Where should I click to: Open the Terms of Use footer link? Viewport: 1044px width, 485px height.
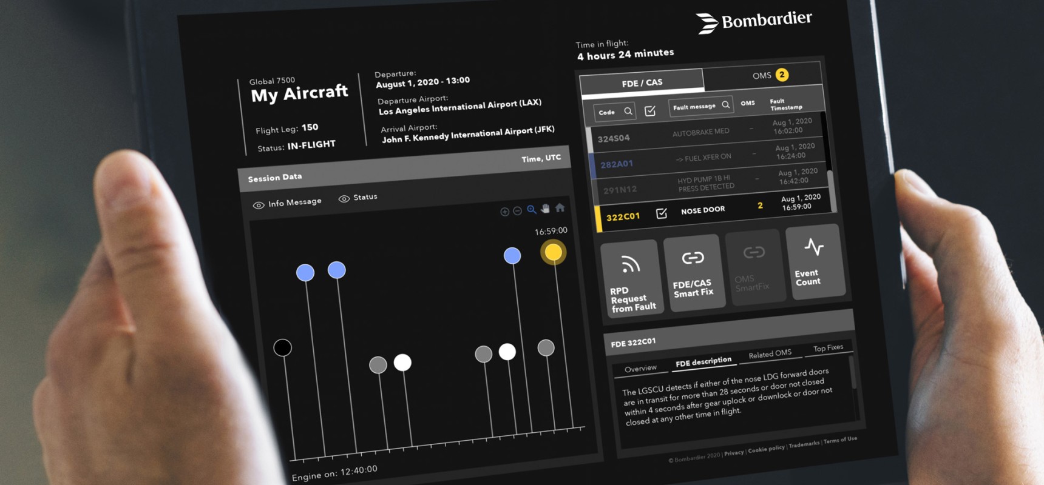[x=840, y=440]
